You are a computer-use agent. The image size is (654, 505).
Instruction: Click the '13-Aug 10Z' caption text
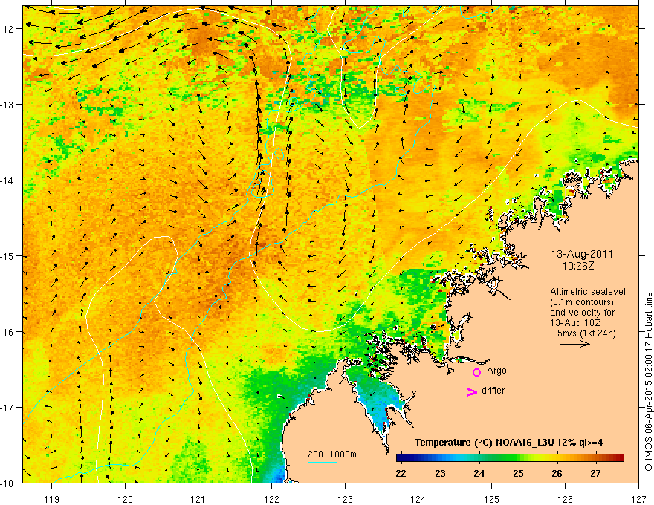click(x=577, y=323)
